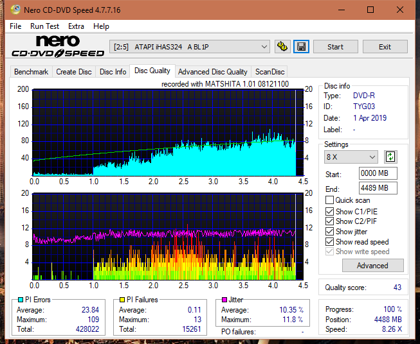This screenshot has height=344, width=420.
Task: Click the PI Failures and jitter graph
Action: 168,237
